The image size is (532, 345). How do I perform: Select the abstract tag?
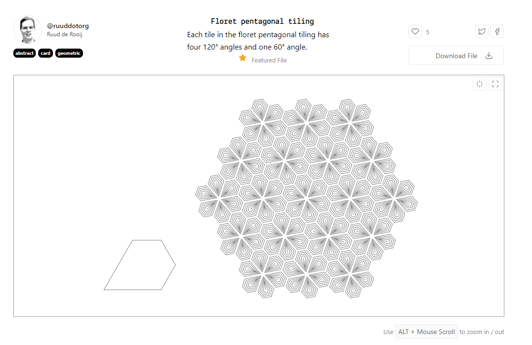[24, 53]
